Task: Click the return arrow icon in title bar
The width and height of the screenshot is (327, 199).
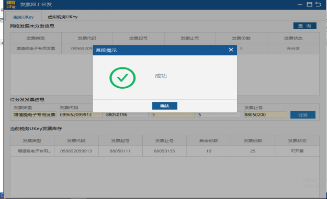Action: pyautogui.click(x=318, y=4)
